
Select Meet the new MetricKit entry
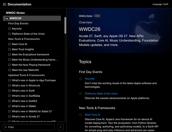25,70
